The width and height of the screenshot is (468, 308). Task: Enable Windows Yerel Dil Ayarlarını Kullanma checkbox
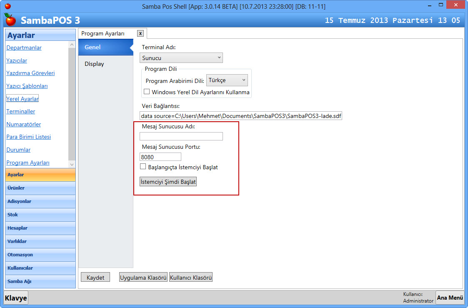point(147,92)
